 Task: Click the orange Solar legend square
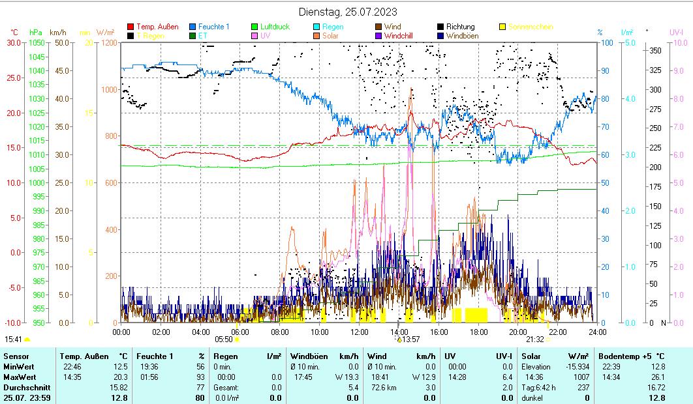(x=316, y=36)
